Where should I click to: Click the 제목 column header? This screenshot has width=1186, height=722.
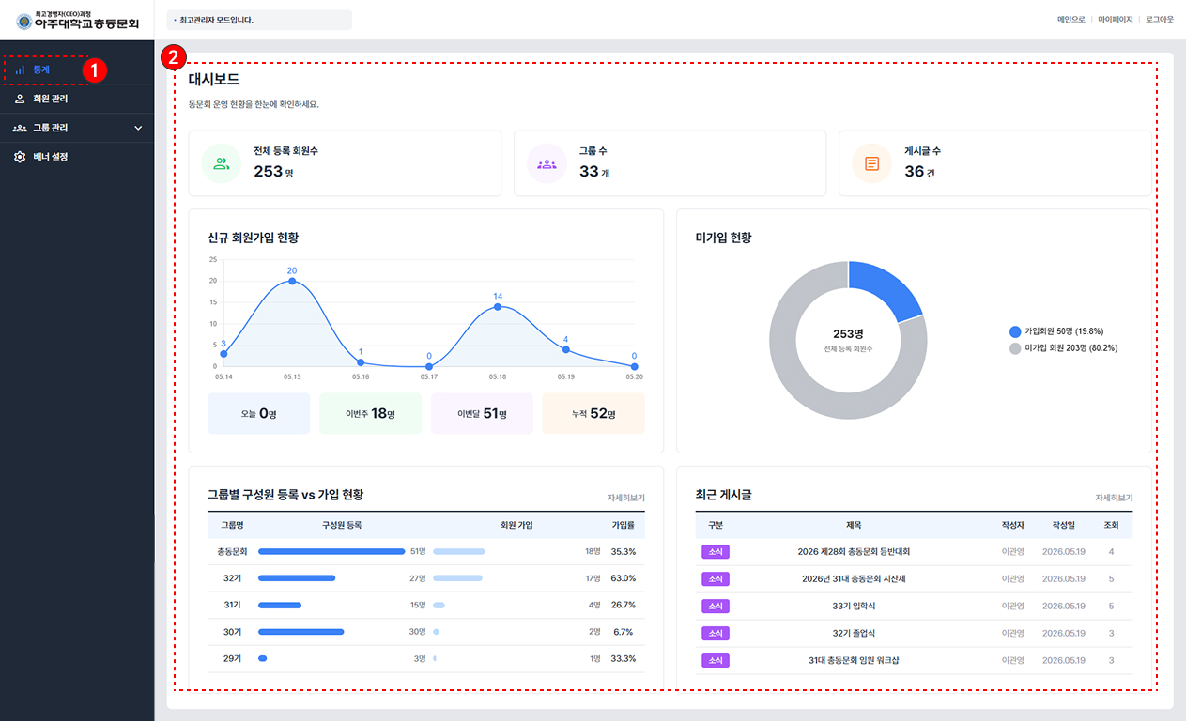[853, 525]
